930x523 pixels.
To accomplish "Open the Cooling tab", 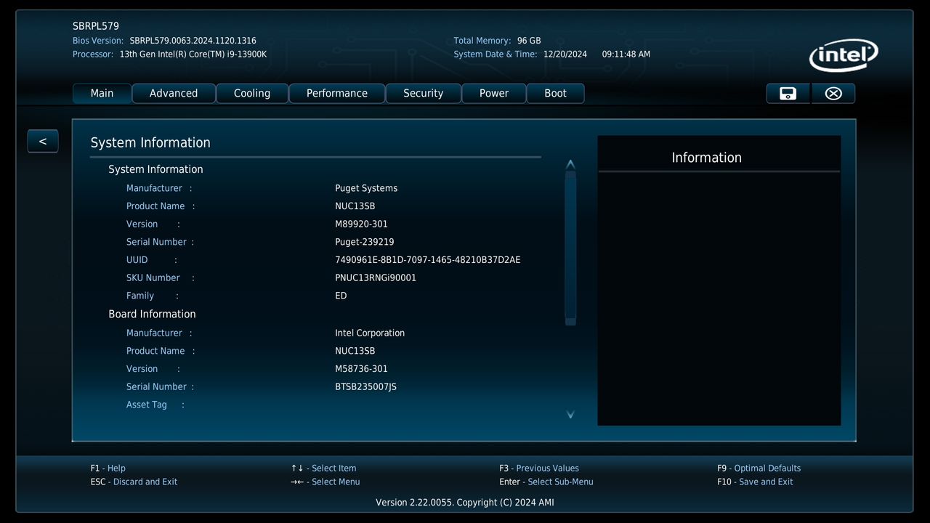I will (252, 94).
